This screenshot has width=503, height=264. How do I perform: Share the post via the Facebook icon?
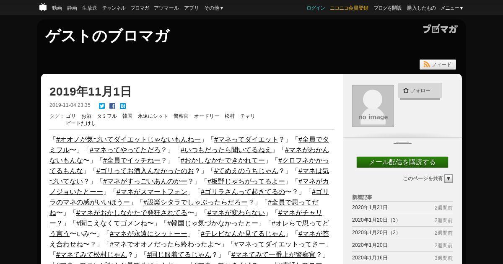[112, 106]
